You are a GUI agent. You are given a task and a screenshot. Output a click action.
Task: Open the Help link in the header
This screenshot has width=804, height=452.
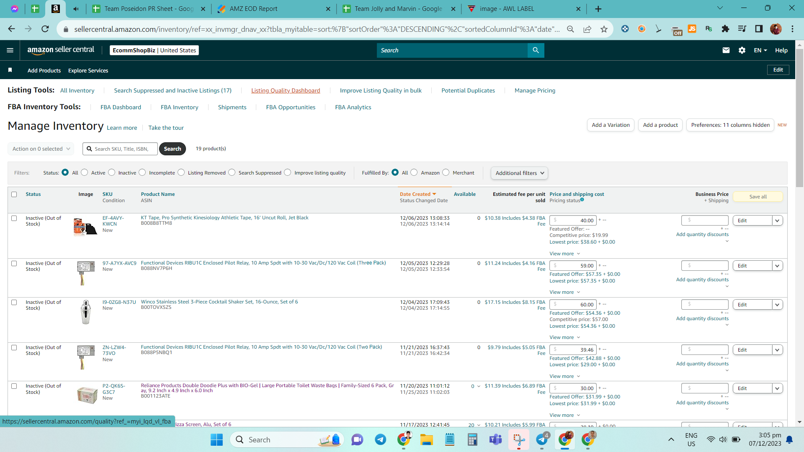click(781, 50)
